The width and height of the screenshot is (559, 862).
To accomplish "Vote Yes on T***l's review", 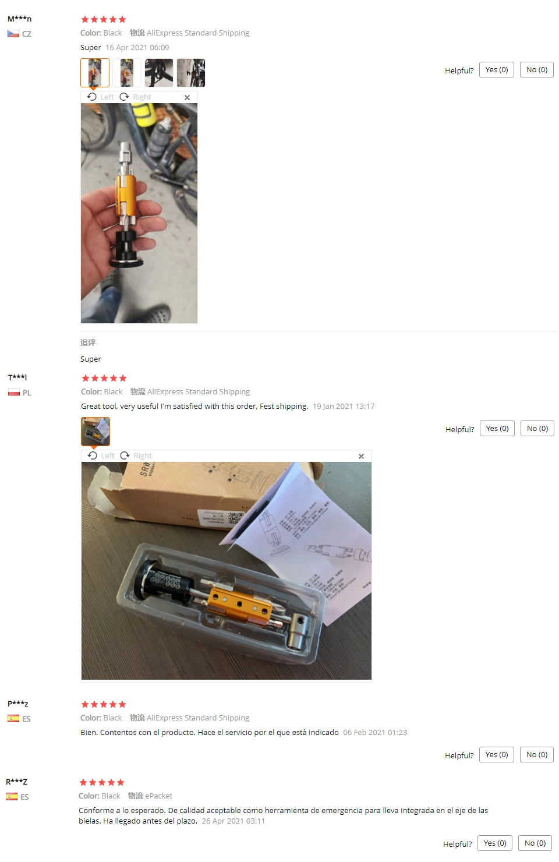I will (497, 429).
